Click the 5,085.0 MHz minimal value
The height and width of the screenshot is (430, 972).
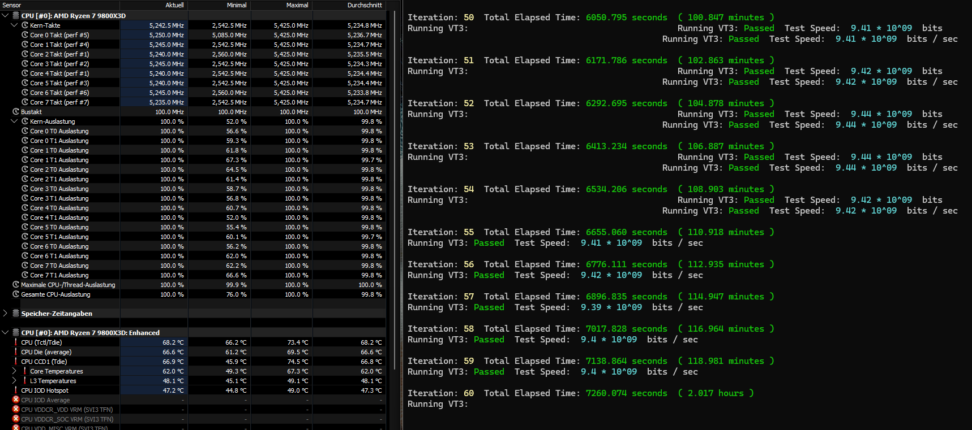tap(229, 35)
